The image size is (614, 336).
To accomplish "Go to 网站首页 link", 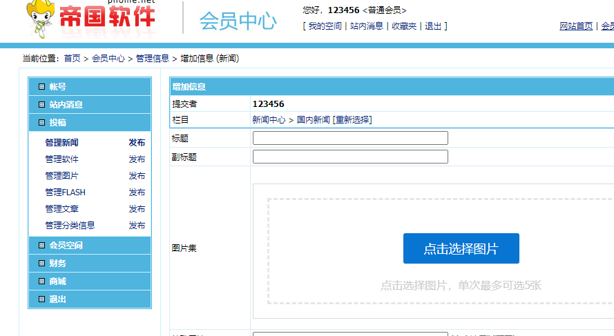I will tap(576, 26).
